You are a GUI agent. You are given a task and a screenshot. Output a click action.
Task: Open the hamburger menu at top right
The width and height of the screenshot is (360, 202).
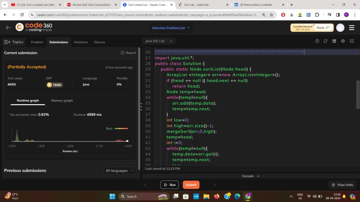point(352,27)
